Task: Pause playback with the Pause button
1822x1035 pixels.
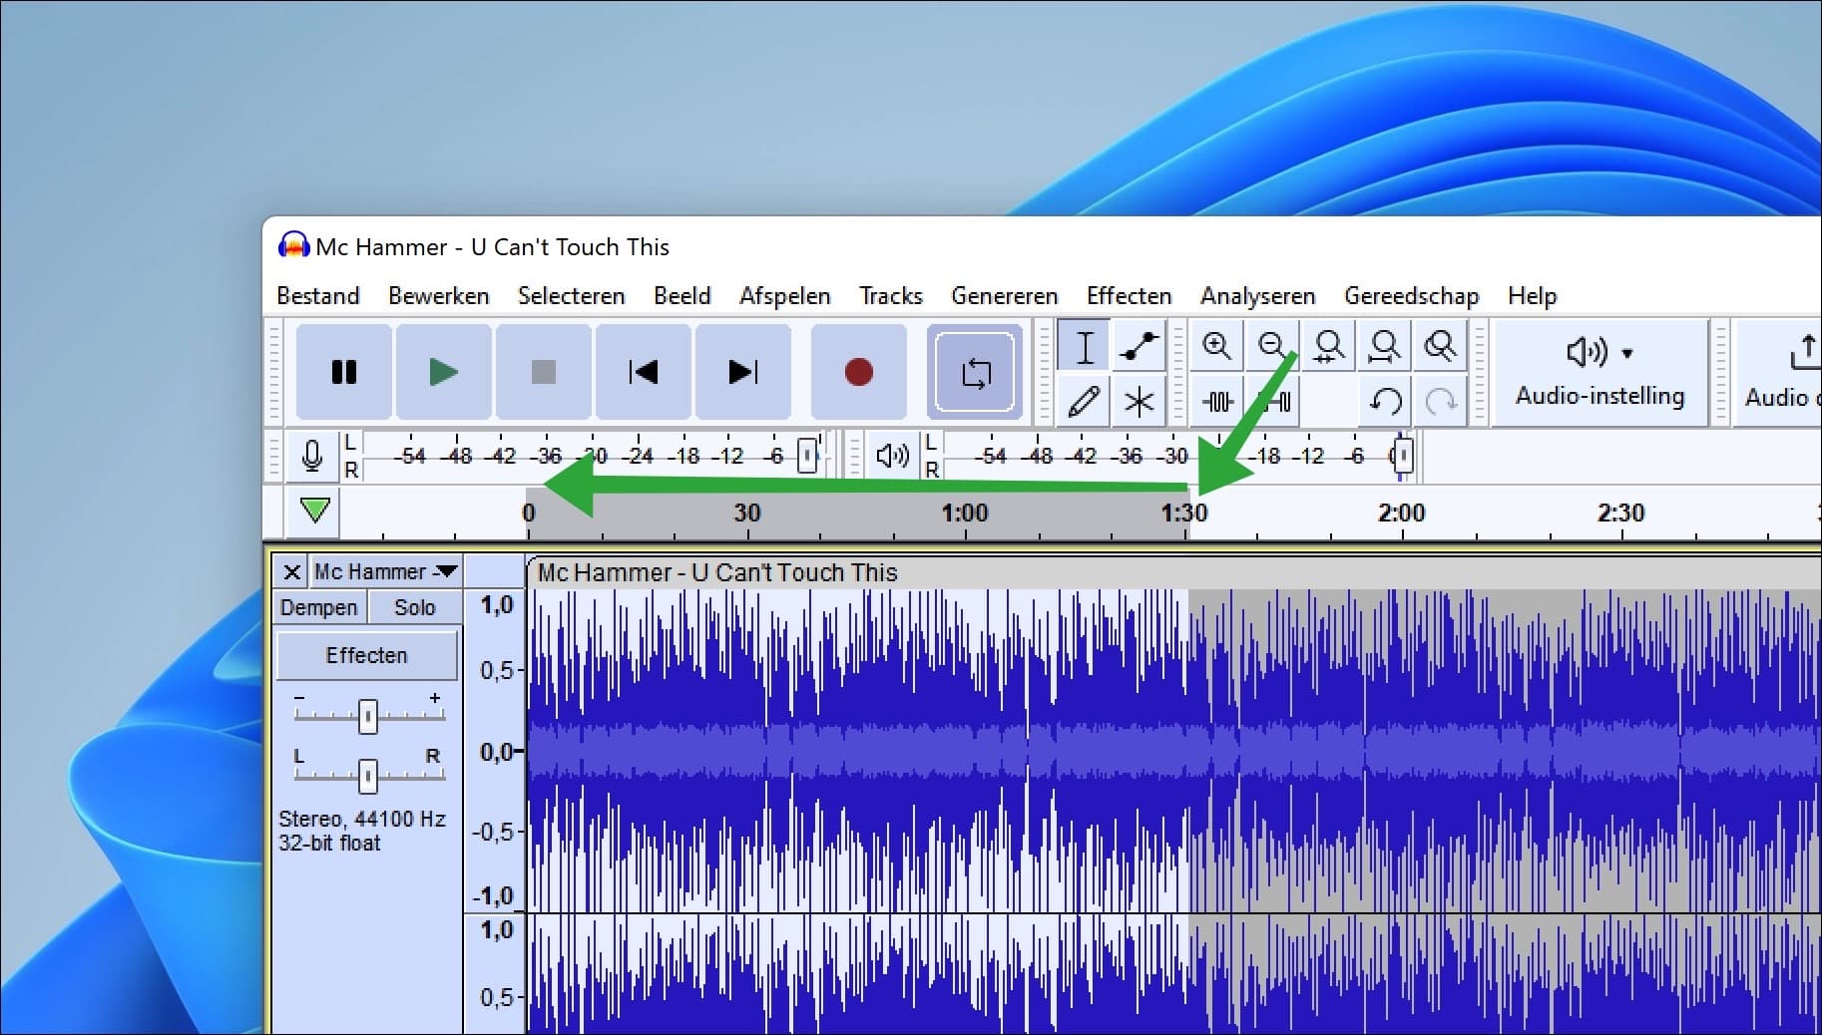Action: [x=344, y=372]
